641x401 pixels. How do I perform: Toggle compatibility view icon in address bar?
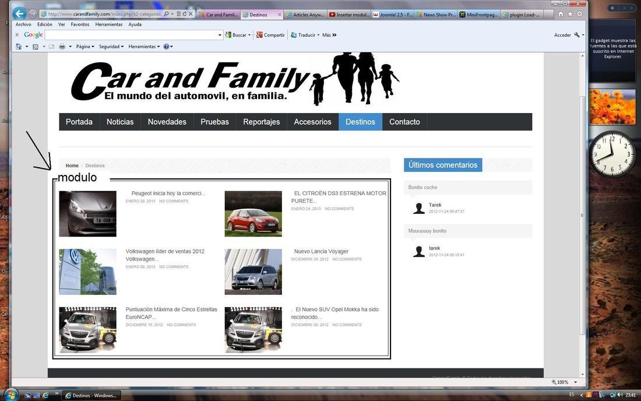coord(179,14)
